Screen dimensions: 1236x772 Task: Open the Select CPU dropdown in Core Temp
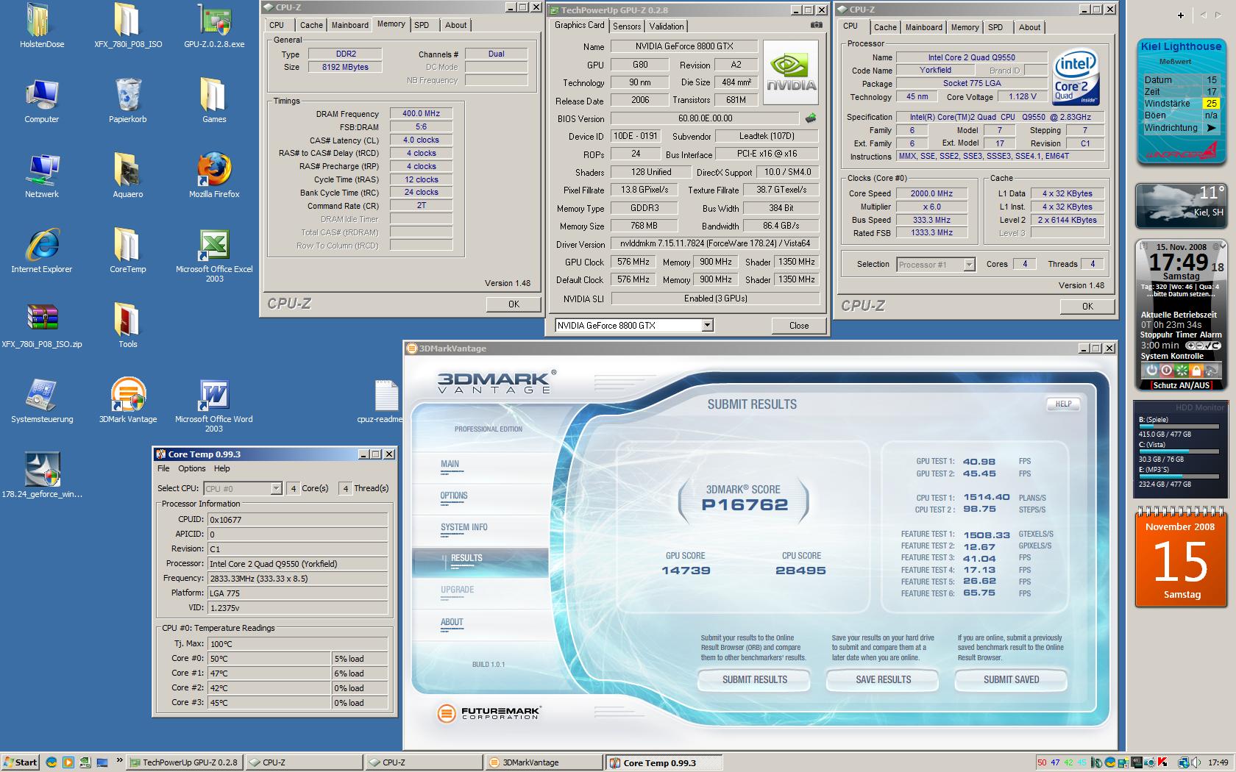[276, 489]
